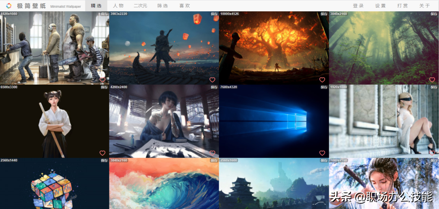Open 设置 settings from the top bar
Screen dimensions: 439x209
point(380,6)
